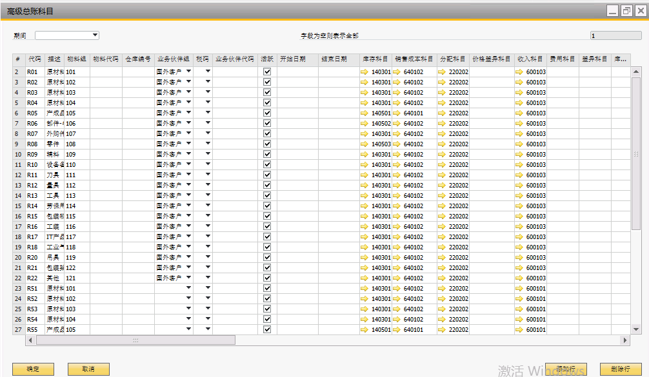Open empty business partner group dropdown in row R51
Image resolution: width=649 pixels, height=377 pixels.
189,288
